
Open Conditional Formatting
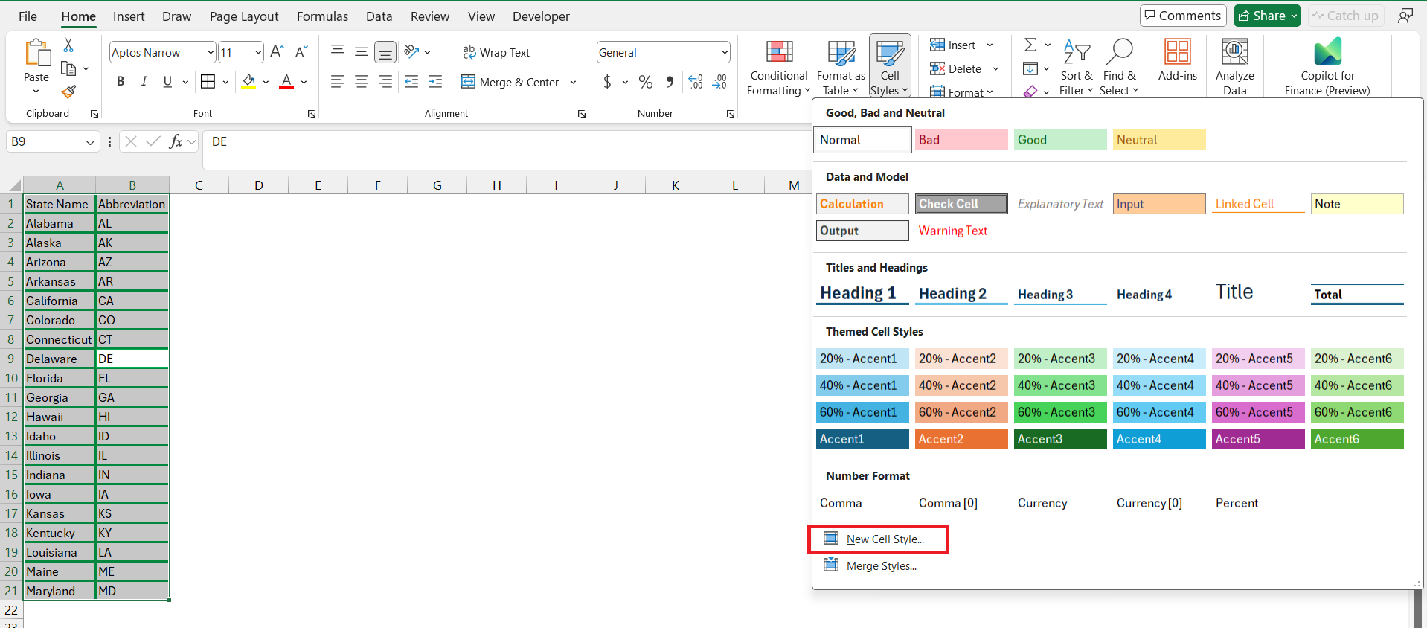click(779, 68)
